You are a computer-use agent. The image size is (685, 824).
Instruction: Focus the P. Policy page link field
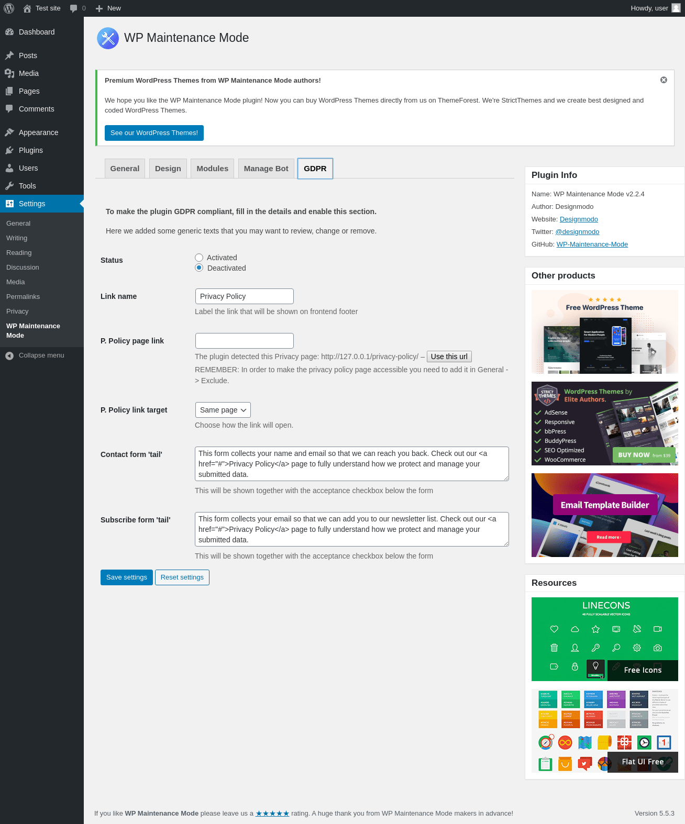click(x=244, y=341)
